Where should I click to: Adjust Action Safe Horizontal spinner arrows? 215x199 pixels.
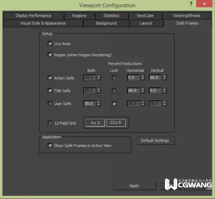(143, 77)
